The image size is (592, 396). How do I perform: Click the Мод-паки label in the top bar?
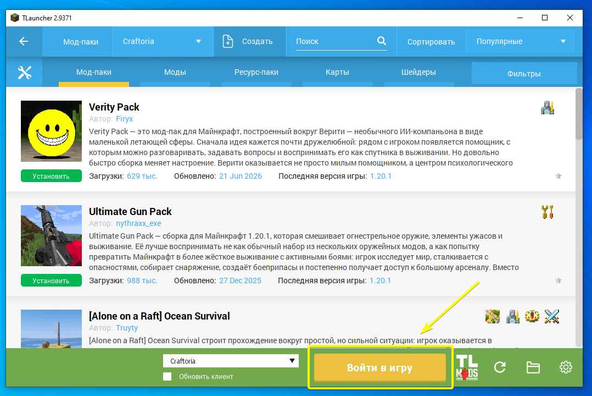pyautogui.click(x=80, y=42)
